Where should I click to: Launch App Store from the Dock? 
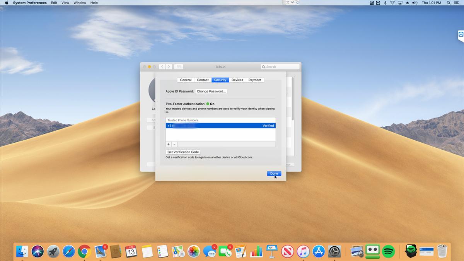(319, 251)
